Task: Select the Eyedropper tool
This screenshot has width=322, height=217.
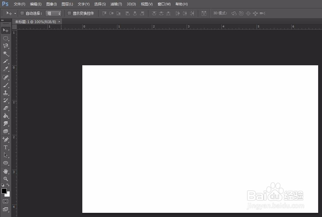Action: (x=5, y=69)
